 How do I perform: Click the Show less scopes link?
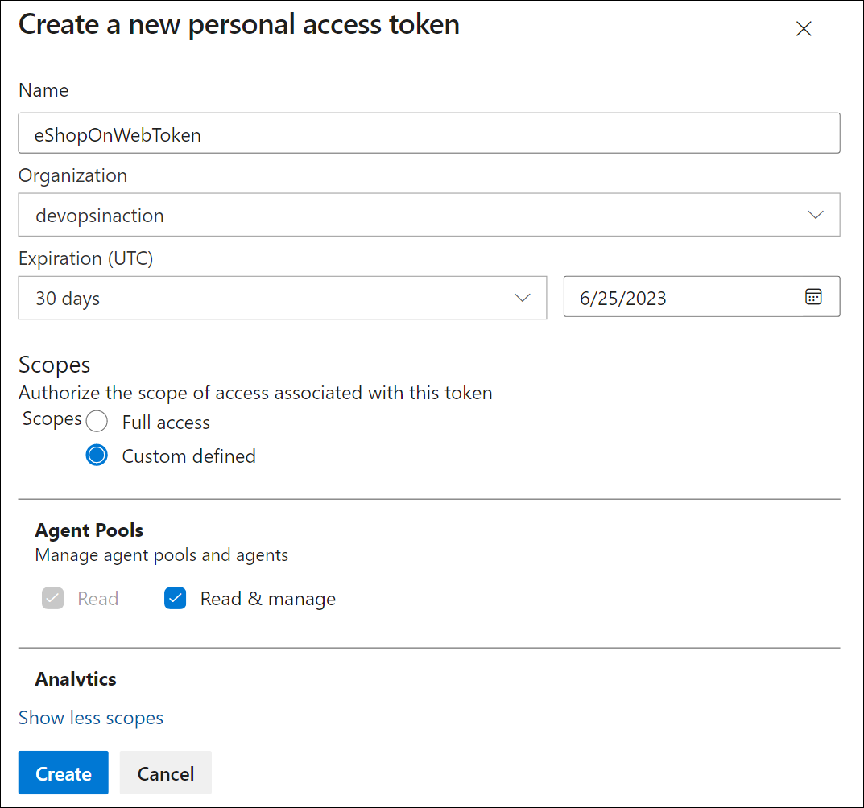point(91,718)
